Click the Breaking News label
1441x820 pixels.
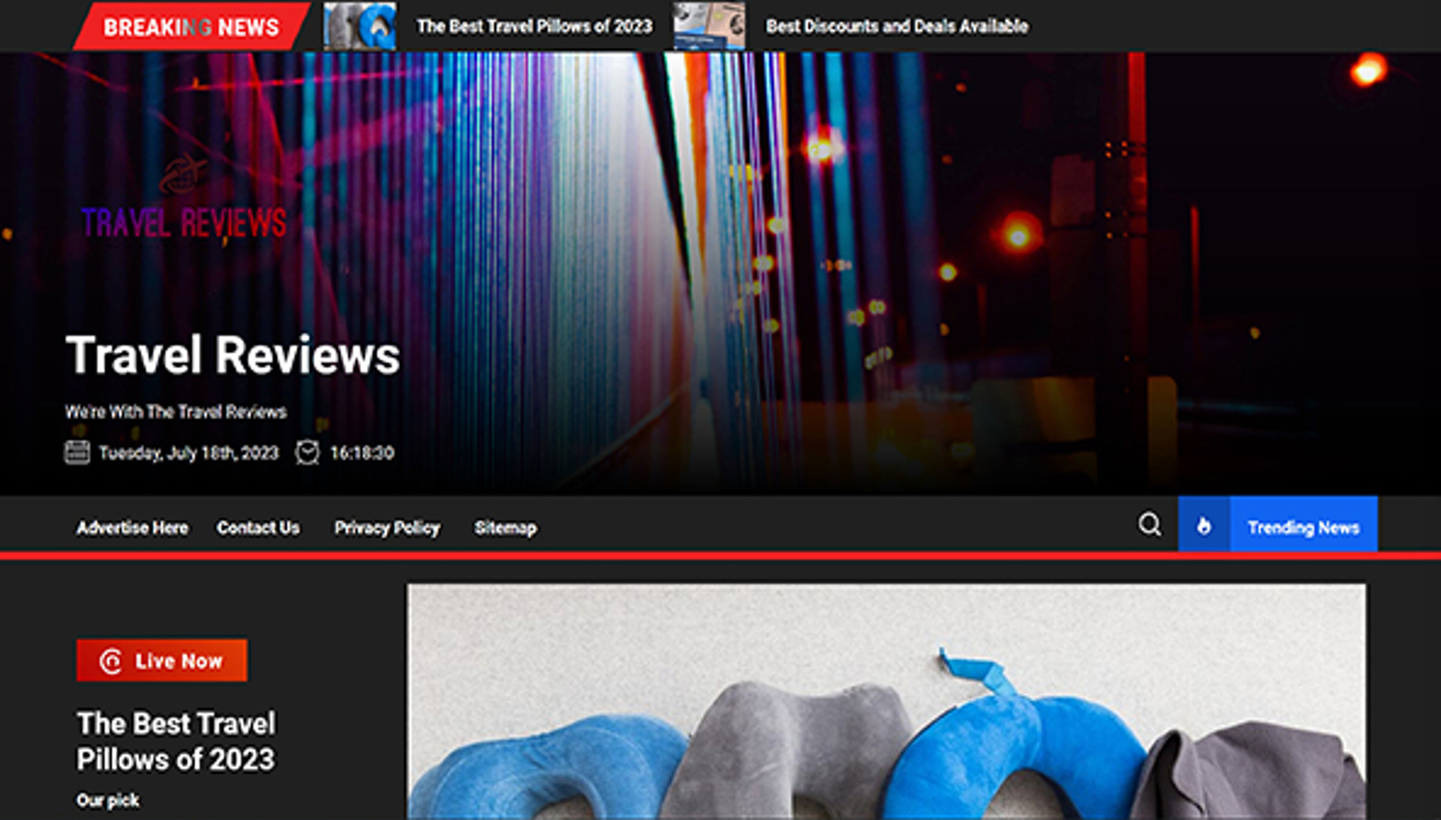click(x=191, y=27)
